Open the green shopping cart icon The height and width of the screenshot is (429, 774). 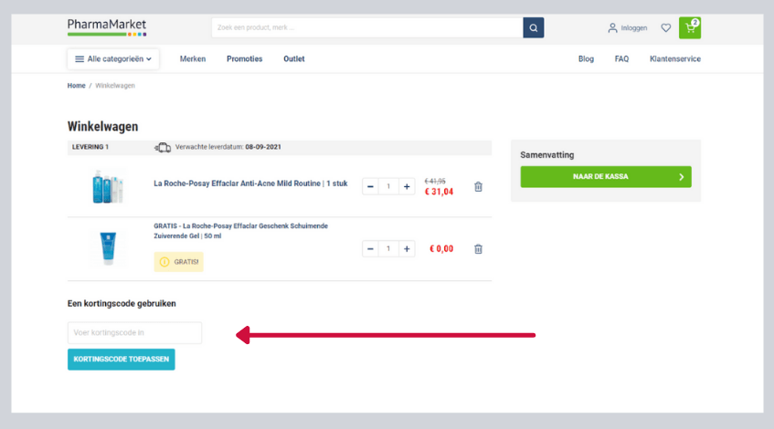click(x=690, y=27)
